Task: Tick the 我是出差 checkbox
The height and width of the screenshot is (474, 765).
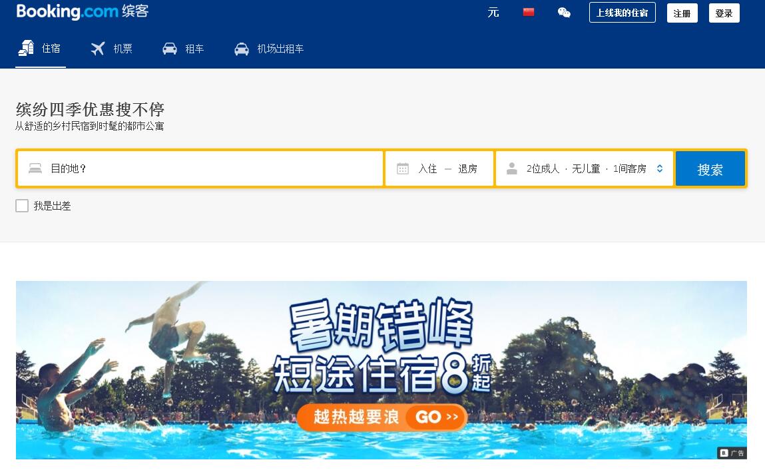Action: click(x=22, y=206)
